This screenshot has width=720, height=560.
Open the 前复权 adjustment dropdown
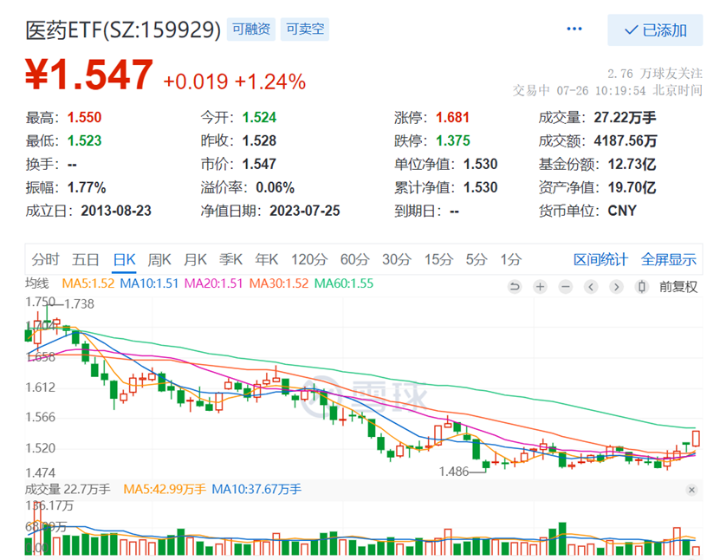(678, 287)
